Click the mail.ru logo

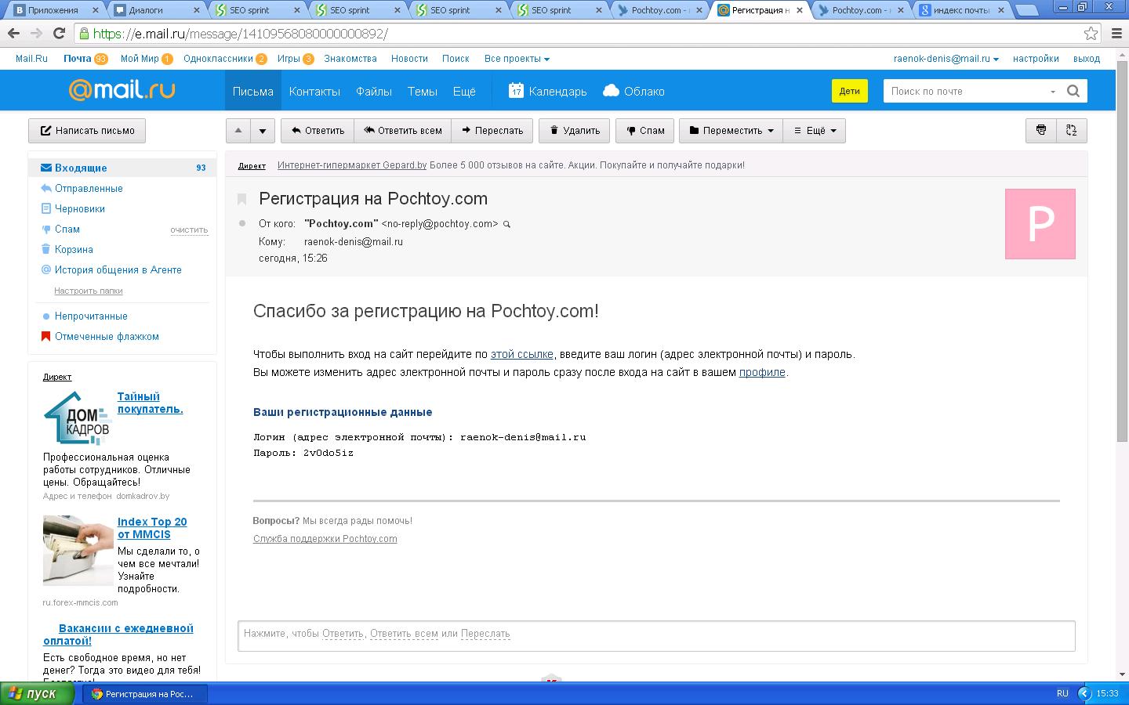coord(122,90)
